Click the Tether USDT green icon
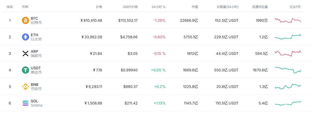Viewport: 323px width, 114px height. [26, 70]
